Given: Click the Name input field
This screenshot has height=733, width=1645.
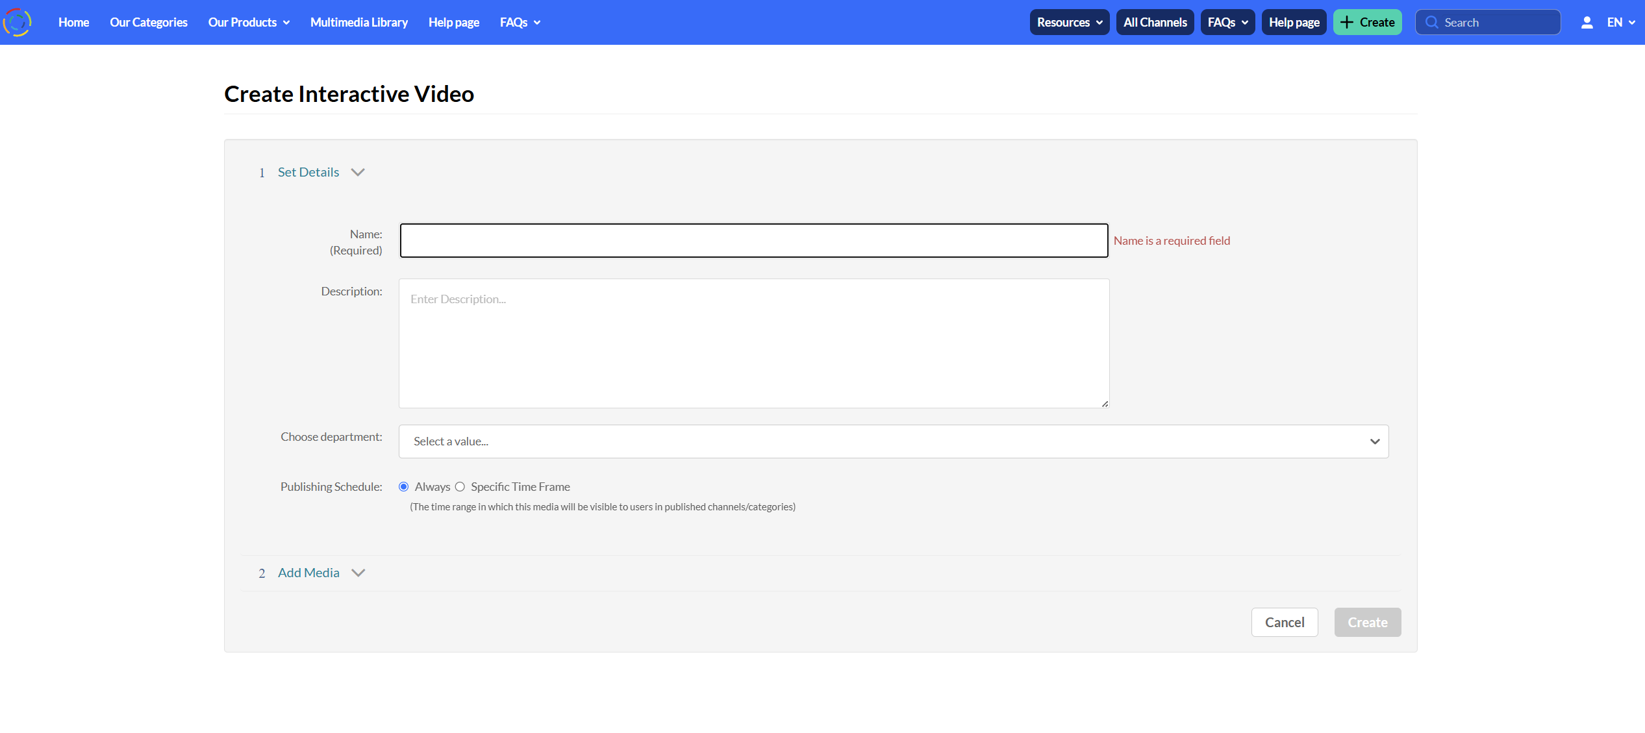Looking at the screenshot, I should [753, 241].
